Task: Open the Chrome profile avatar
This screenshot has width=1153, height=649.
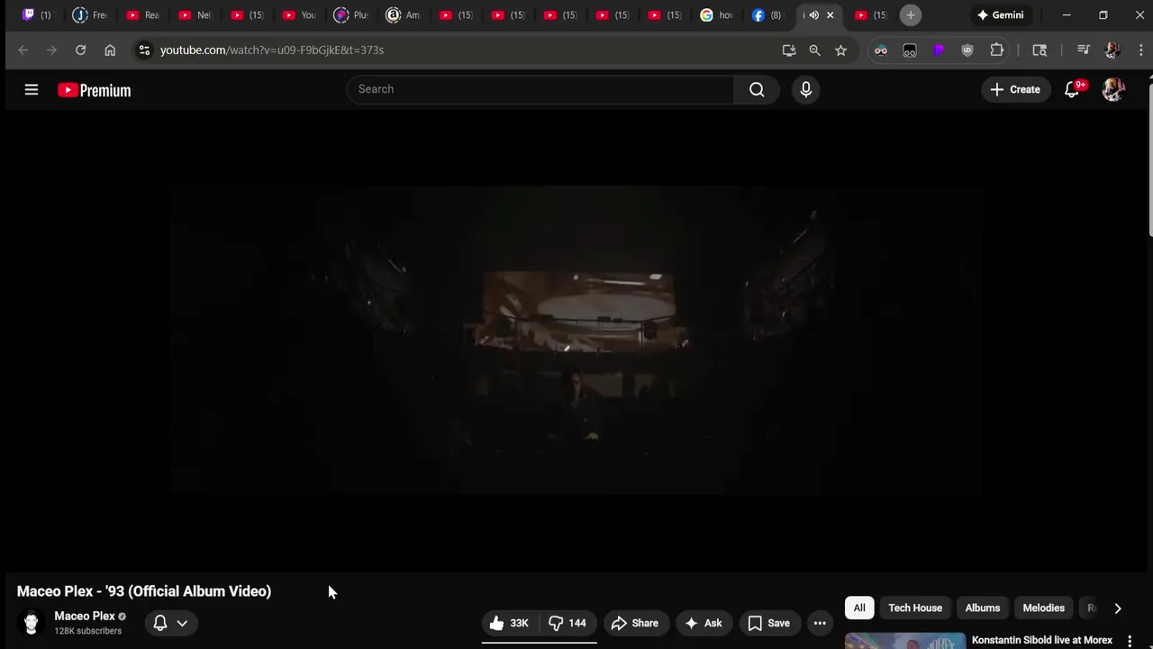Action: pyautogui.click(x=1112, y=50)
